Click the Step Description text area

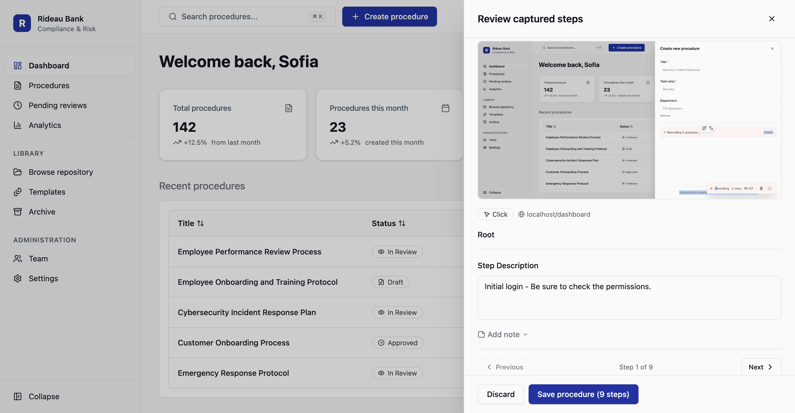(x=629, y=298)
